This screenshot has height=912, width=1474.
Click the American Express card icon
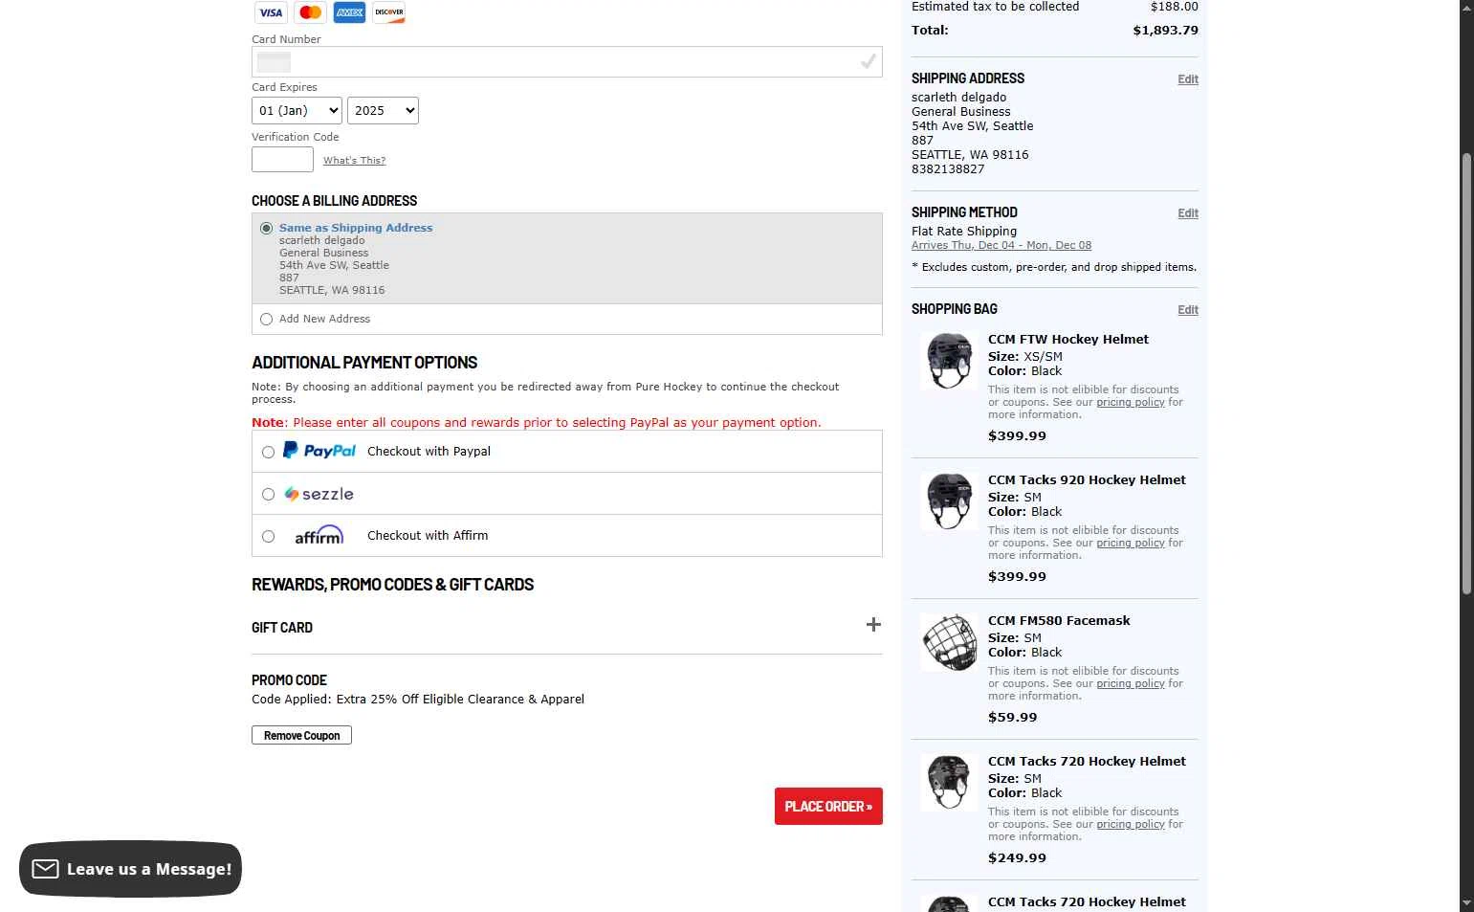pyautogui.click(x=349, y=12)
